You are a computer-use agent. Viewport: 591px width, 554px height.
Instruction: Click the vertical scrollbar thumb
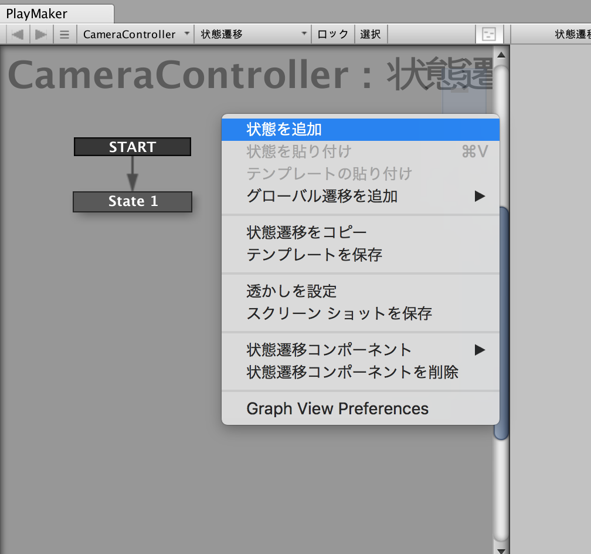point(502,323)
